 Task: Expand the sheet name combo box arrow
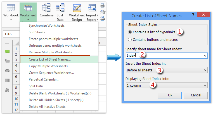(205, 56)
